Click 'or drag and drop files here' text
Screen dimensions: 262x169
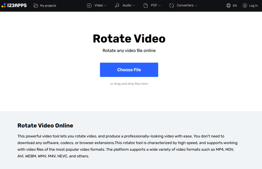129,84
